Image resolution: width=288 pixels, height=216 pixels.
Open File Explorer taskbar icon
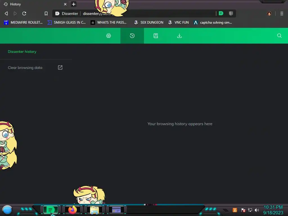(x=94, y=210)
